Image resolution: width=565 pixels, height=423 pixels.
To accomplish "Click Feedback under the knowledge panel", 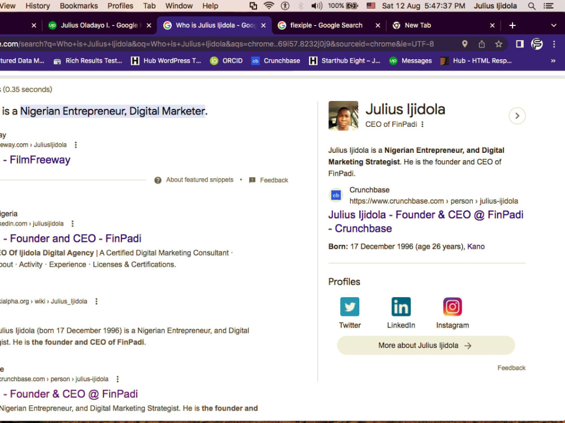I will coord(511,368).
